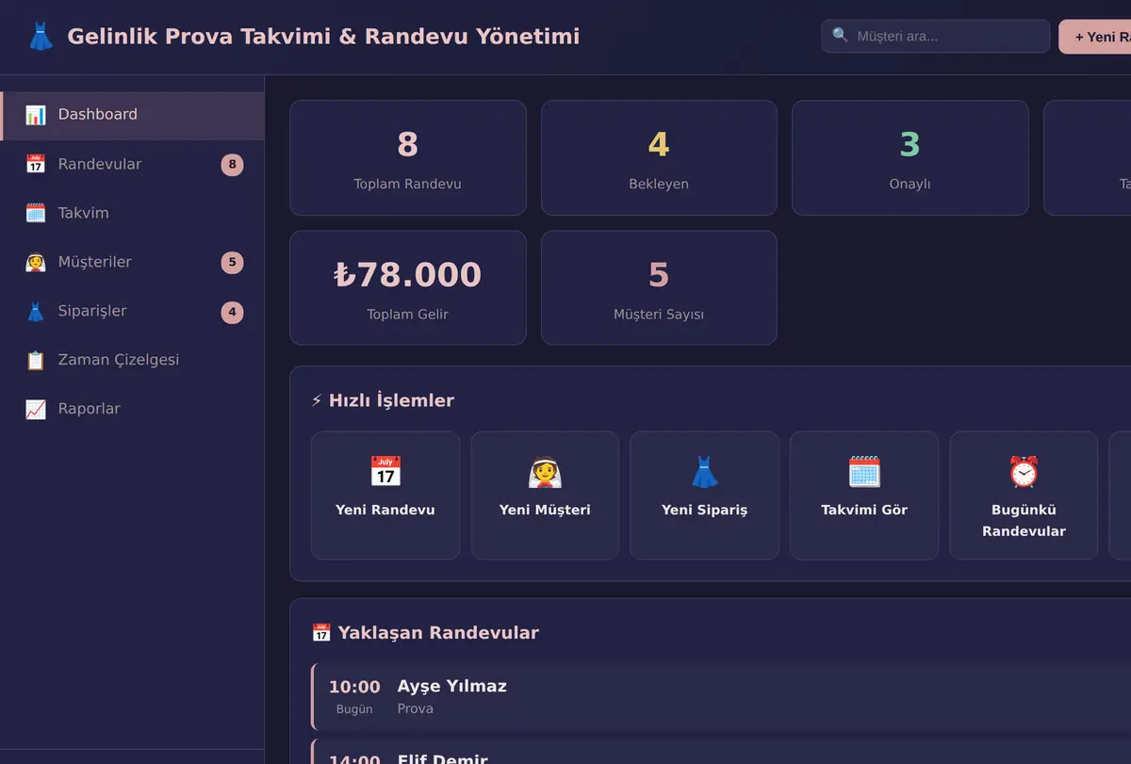Click the calendar icon on Takvimi Gör card
Viewport: 1131px width, 764px height.
864,471
